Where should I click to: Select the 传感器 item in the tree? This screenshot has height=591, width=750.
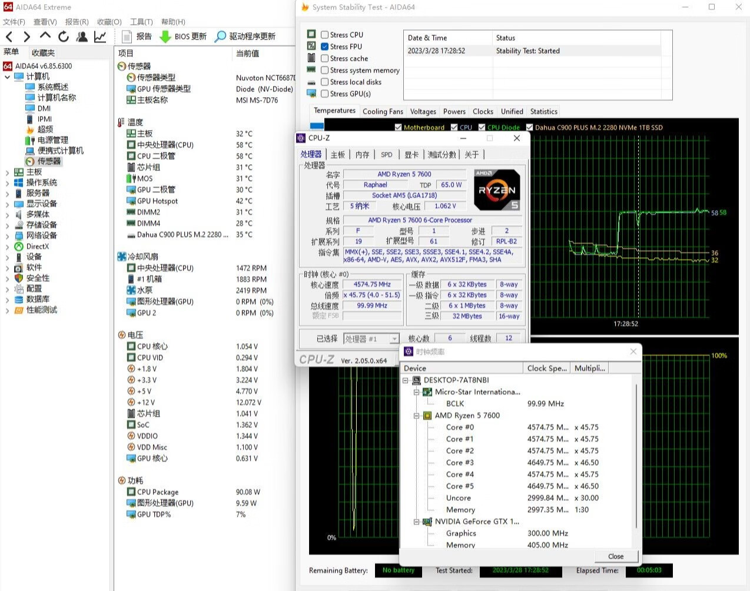(49, 161)
